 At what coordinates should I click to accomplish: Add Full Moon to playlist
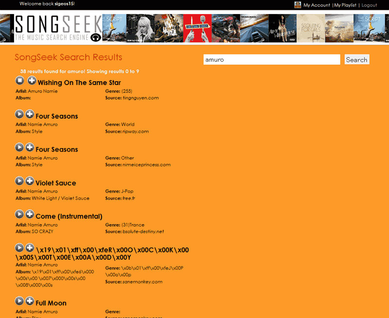tap(30, 300)
